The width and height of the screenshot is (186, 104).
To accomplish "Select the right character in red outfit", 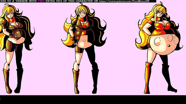I will pyautogui.click(x=159, y=48).
